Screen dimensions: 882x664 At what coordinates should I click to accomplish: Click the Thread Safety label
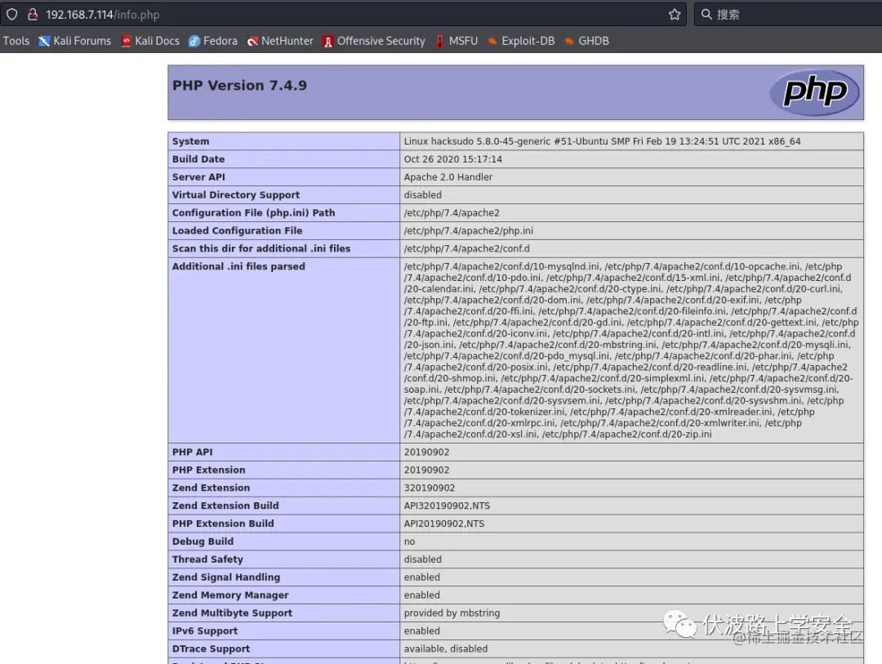click(x=207, y=559)
